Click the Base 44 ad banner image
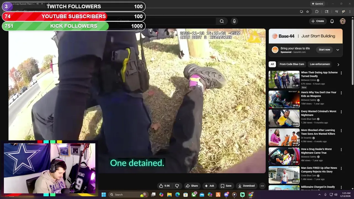 (306, 36)
